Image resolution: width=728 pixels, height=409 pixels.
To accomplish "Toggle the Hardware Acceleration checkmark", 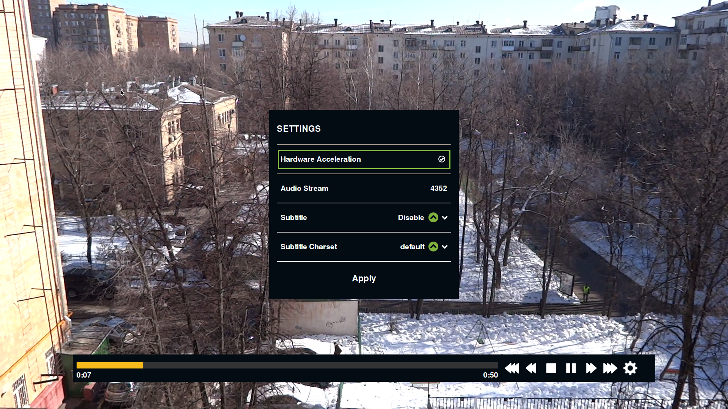I will coord(442,159).
